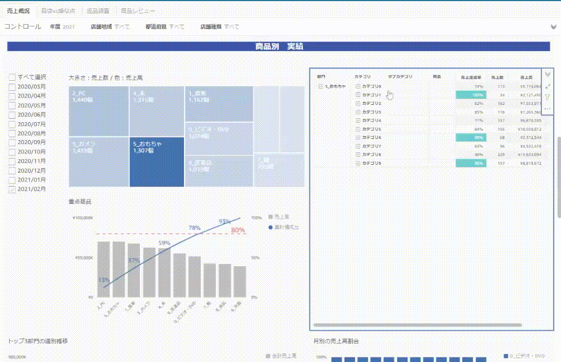Click the 部門 column header

[321, 76]
